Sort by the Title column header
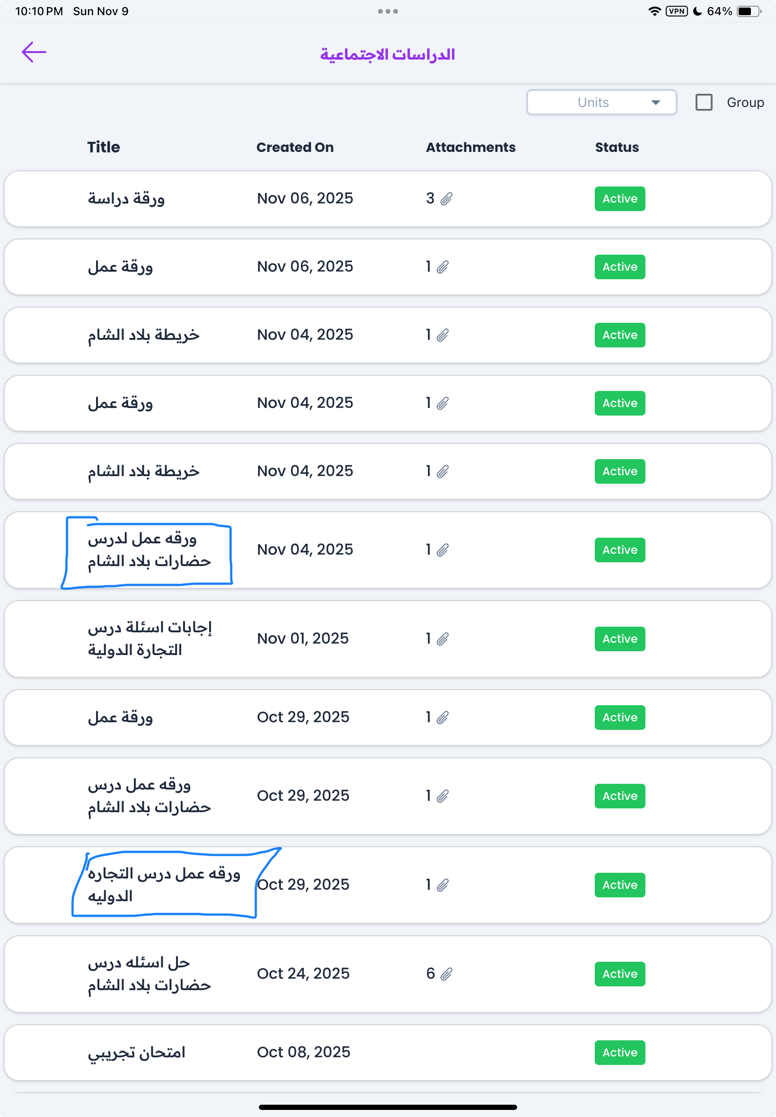Image resolution: width=776 pixels, height=1117 pixels. coord(104,147)
